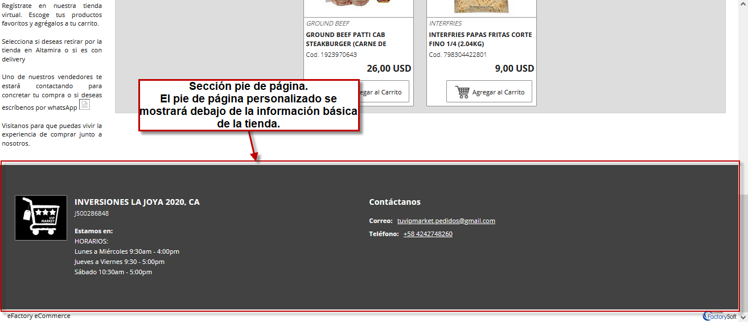Click the Interfries fries product image
The height and width of the screenshot is (322, 748).
(481, 7)
